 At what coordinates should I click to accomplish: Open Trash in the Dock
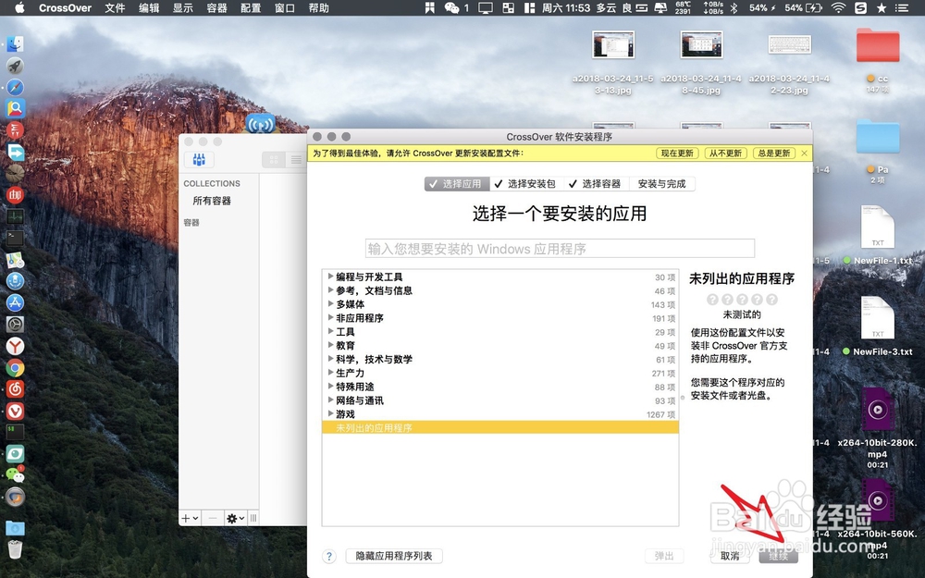coord(16,549)
